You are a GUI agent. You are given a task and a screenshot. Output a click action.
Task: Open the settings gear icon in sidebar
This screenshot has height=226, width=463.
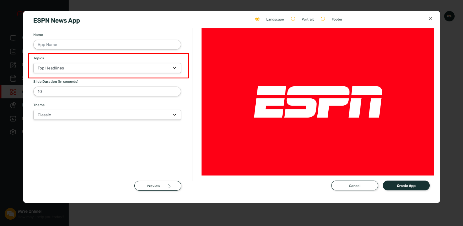13,132
